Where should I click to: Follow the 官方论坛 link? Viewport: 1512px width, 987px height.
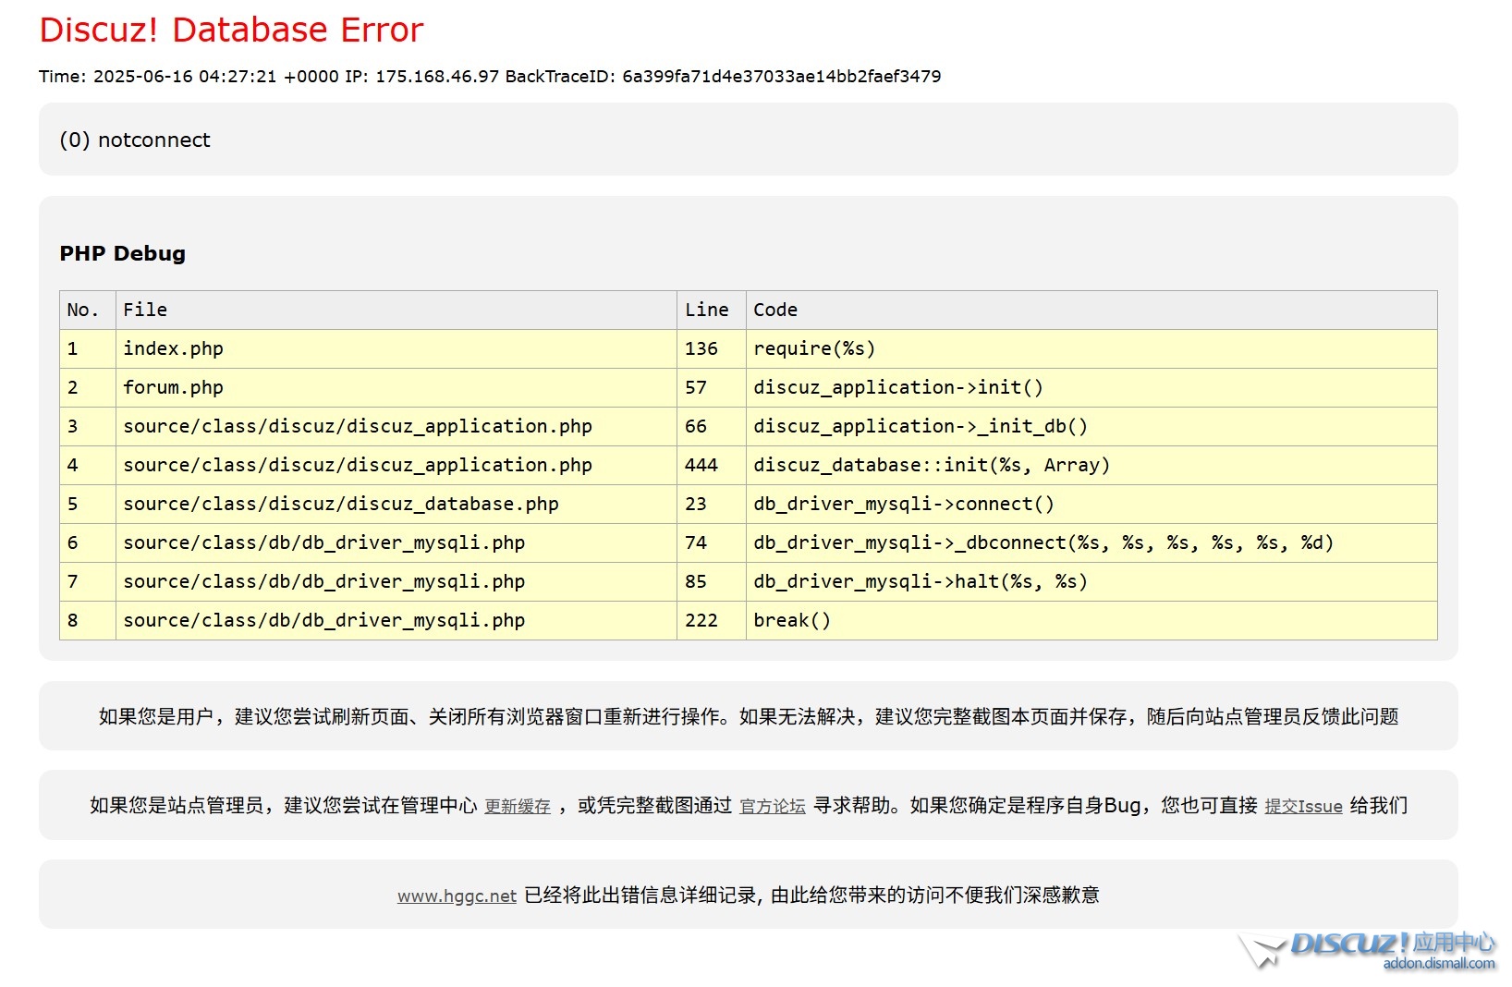coord(772,807)
